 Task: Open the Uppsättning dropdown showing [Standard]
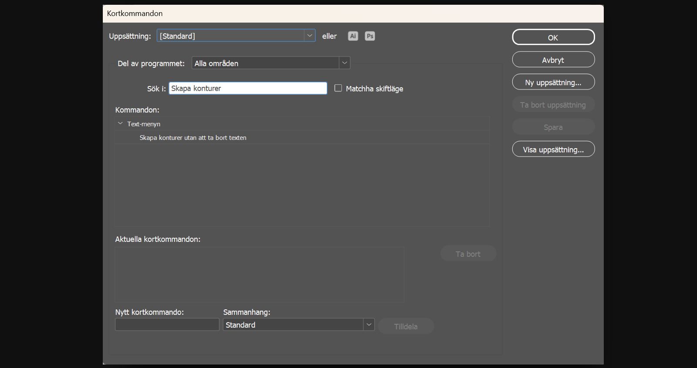point(236,36)
